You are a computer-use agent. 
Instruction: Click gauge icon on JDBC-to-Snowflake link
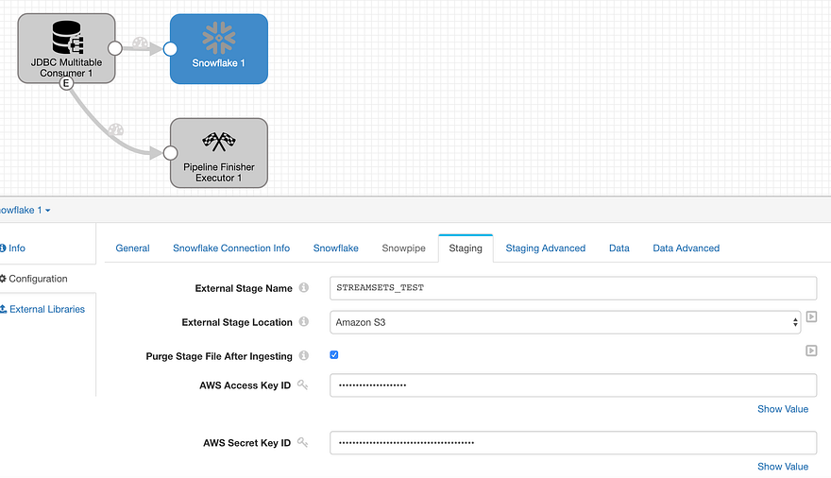click(140, 42)
